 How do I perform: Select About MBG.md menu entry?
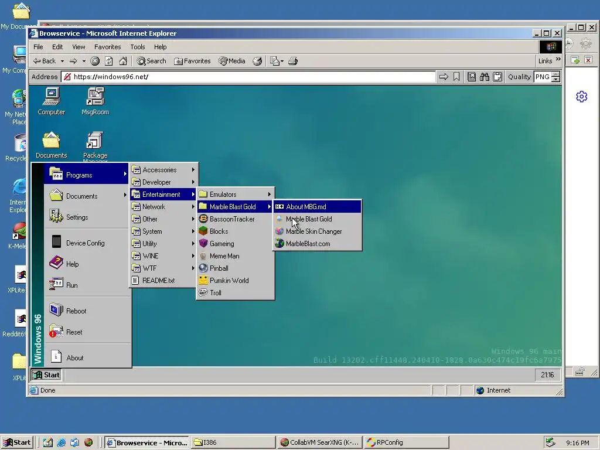(x=317, y=207)
